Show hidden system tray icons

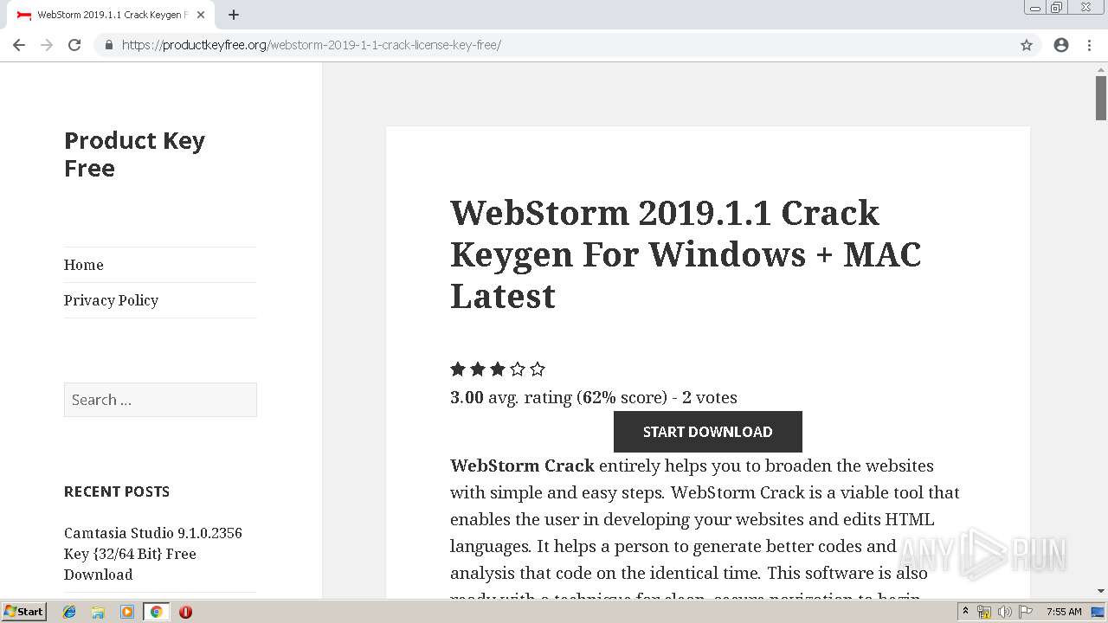965,612
